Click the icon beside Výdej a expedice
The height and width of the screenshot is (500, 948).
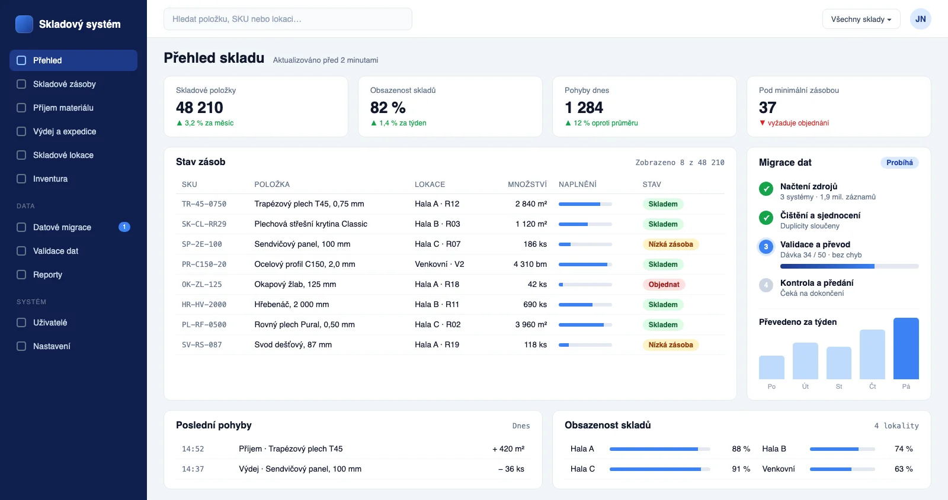[x=21, y=131]
